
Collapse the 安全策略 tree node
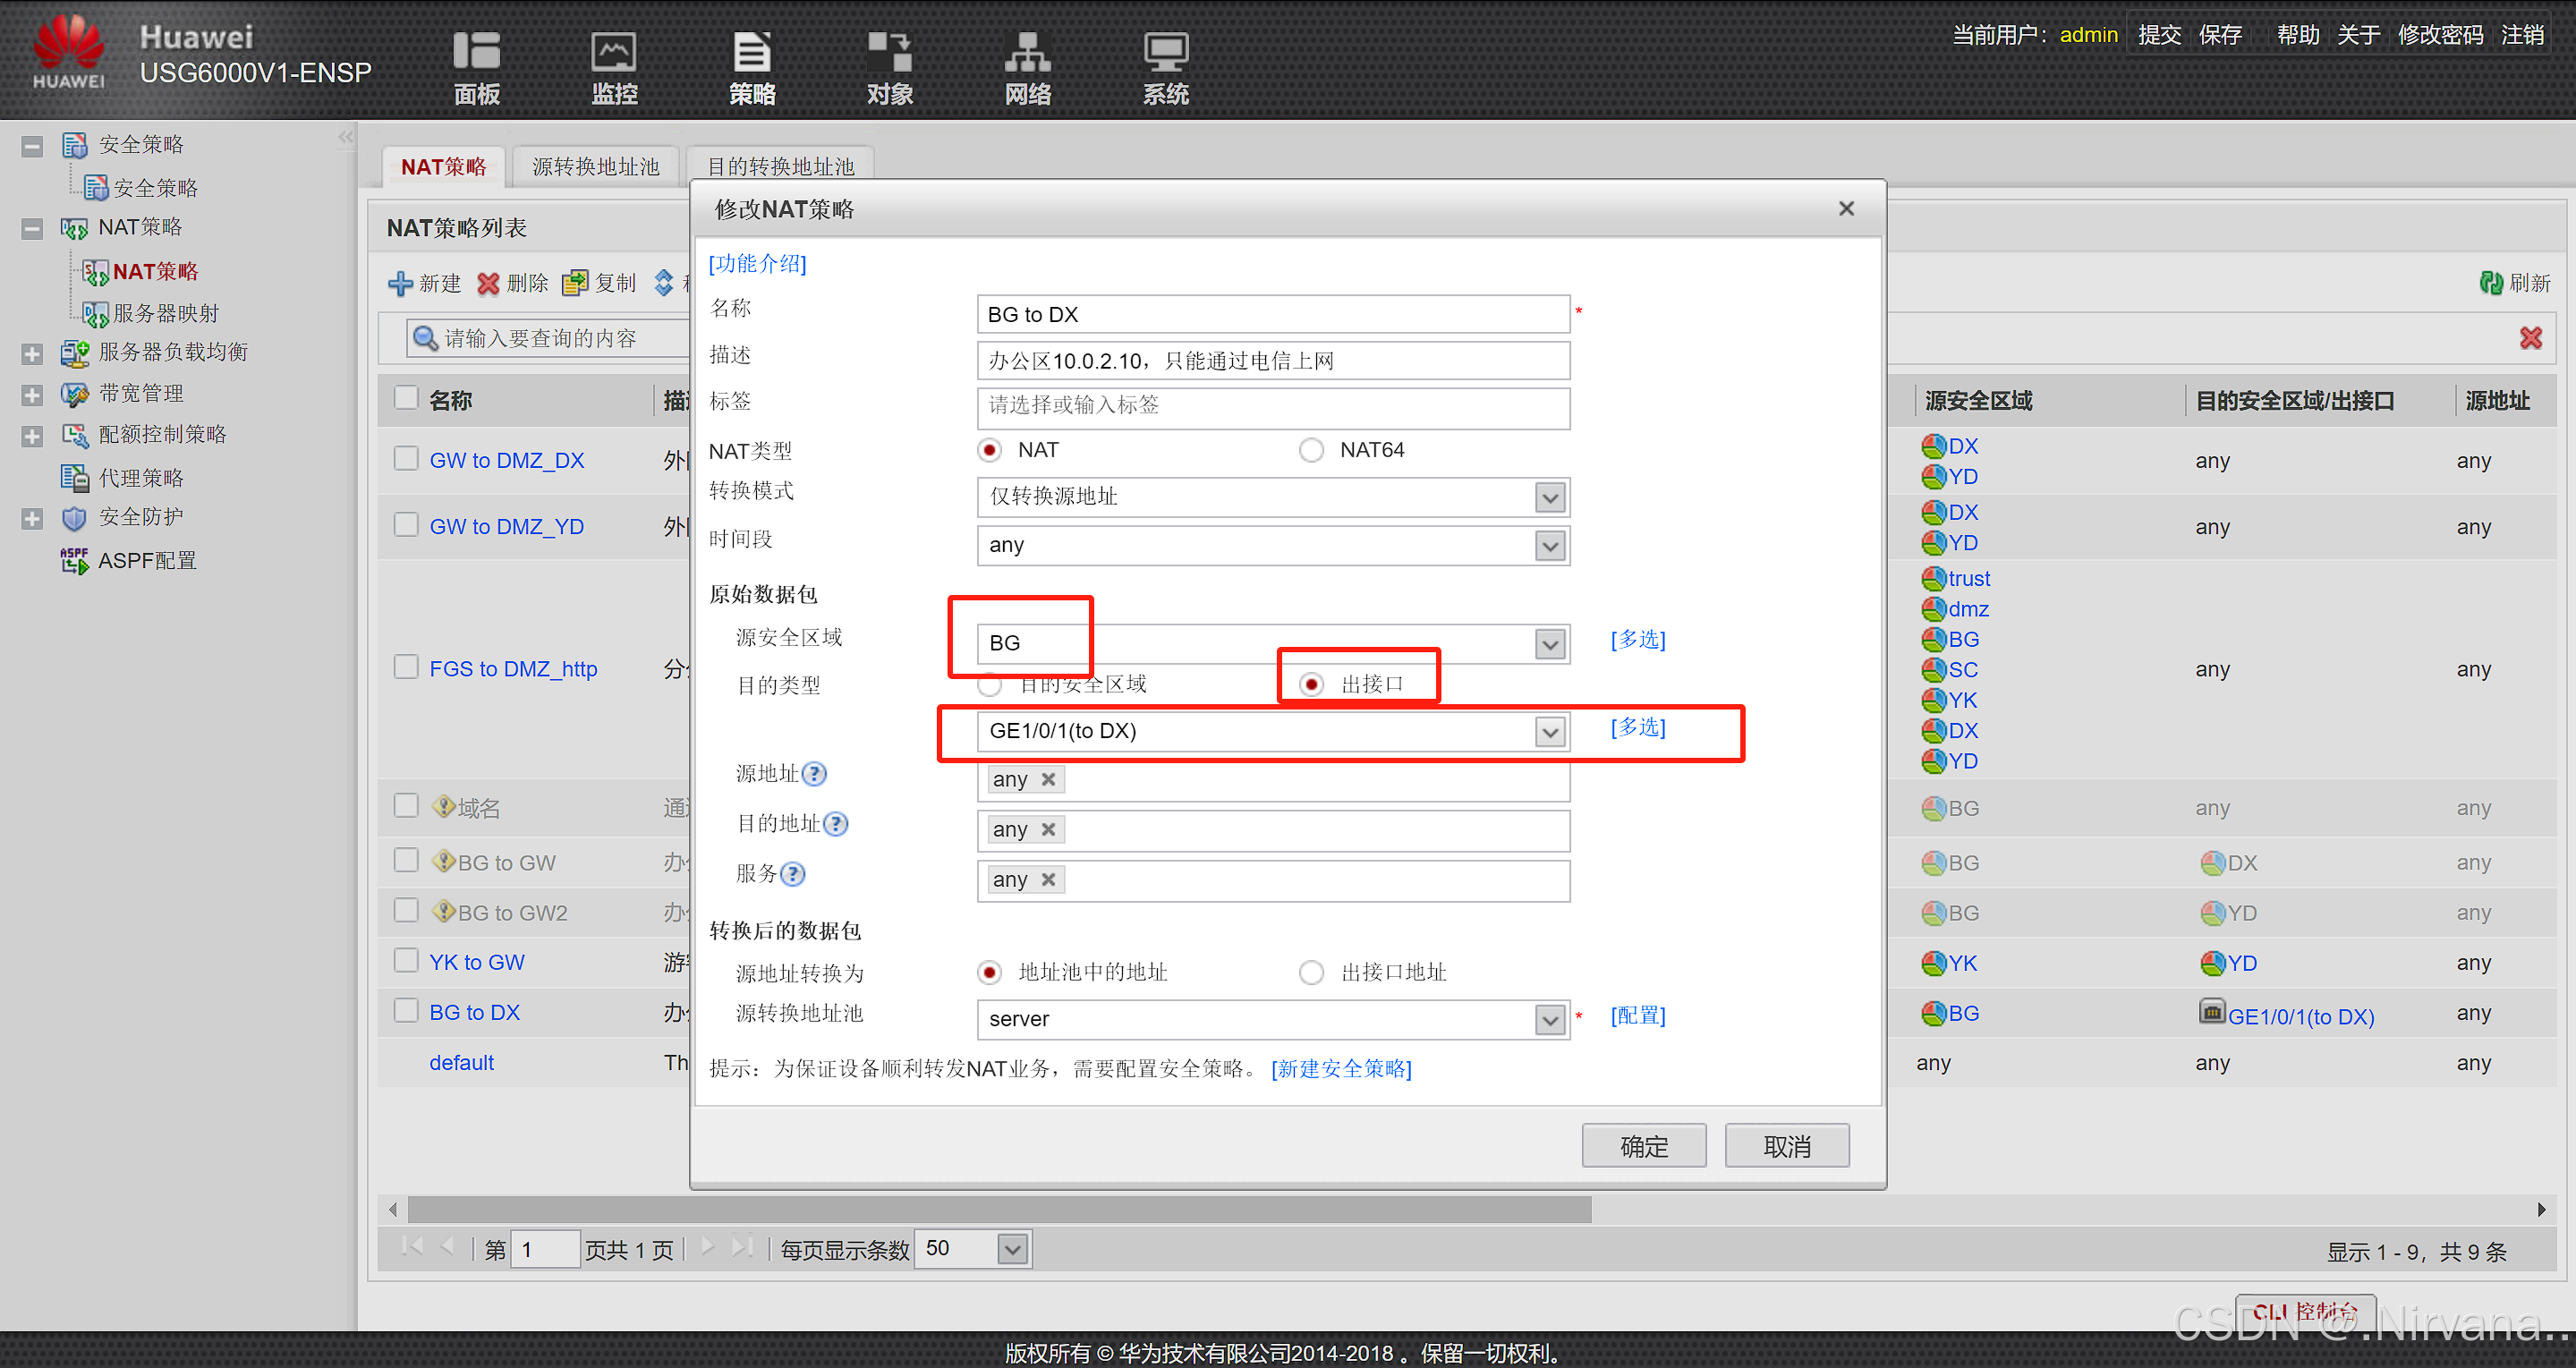pyautogui.click(x=33, y=146)
